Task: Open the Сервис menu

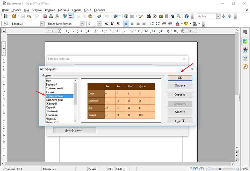Action: (77, 10)
